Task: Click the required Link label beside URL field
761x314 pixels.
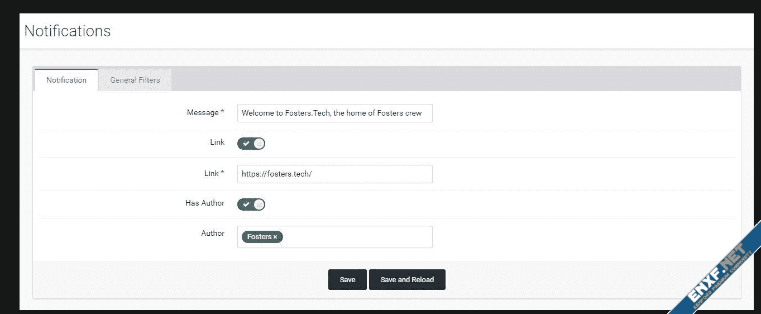Action: (x=212, y=173)
